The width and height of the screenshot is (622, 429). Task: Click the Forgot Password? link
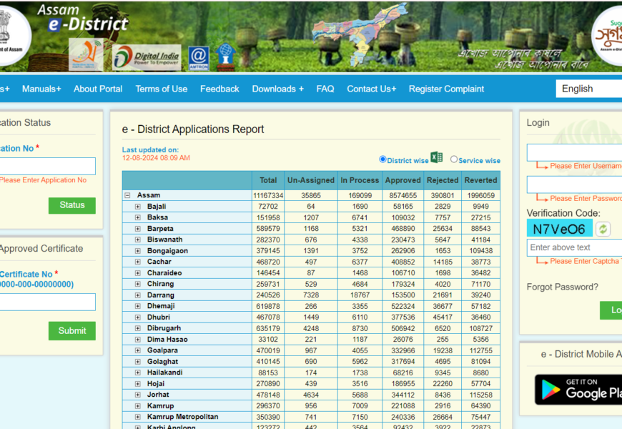coord(562,287)
